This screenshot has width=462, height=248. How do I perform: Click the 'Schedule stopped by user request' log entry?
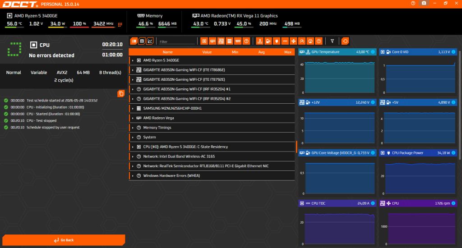click(x=53, y=128)
